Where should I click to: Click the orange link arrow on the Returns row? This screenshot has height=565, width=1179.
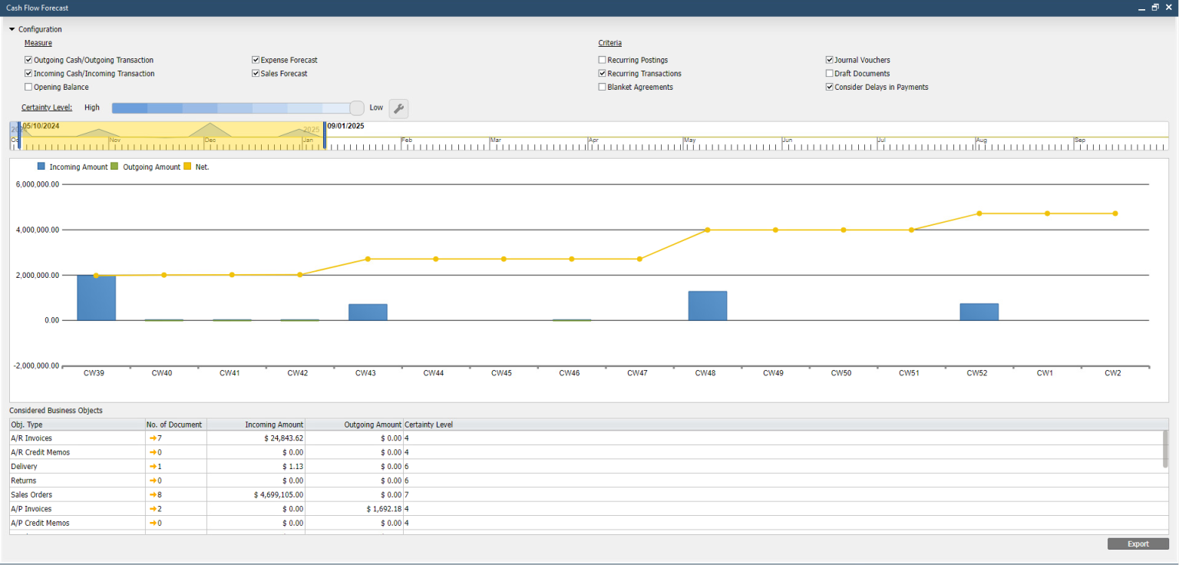[152, 481]
